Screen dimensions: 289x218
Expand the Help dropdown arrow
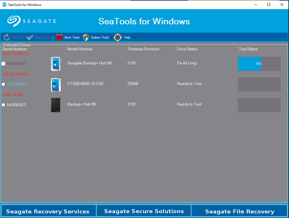tap(134, 37)
